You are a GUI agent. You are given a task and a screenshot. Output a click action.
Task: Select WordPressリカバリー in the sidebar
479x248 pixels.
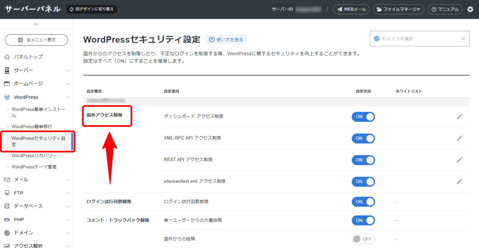34,156
